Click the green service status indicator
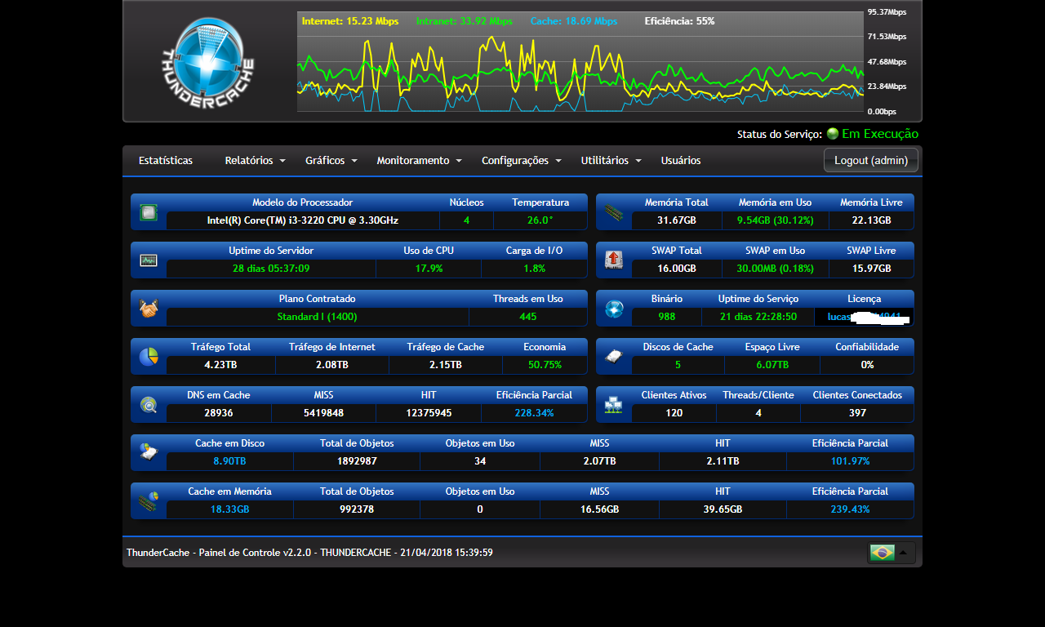This screenshot has height=627, width=1045. click(833, 134)
